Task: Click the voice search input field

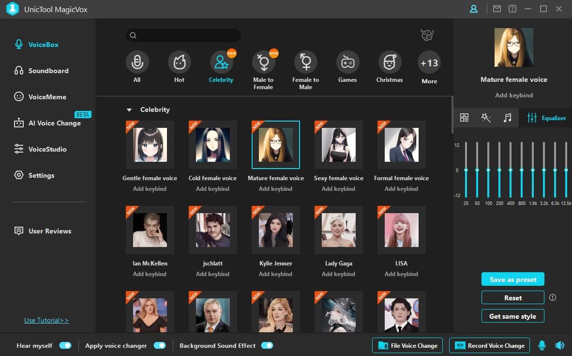Action: point(183,35)
